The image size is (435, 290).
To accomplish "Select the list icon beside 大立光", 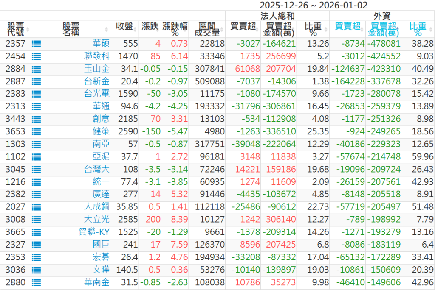I will pyautogui.click(x=36, y=220).
